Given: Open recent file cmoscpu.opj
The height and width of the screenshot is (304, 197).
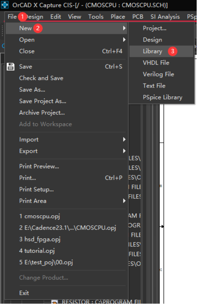Looking at the screenshot, I should click(40, 216).
